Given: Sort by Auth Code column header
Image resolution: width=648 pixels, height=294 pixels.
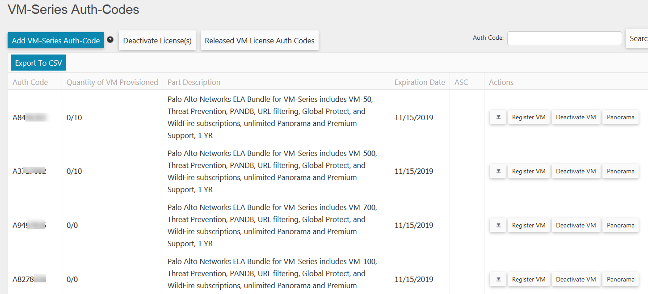Looking at the screenshot, I should click(30, 82).
